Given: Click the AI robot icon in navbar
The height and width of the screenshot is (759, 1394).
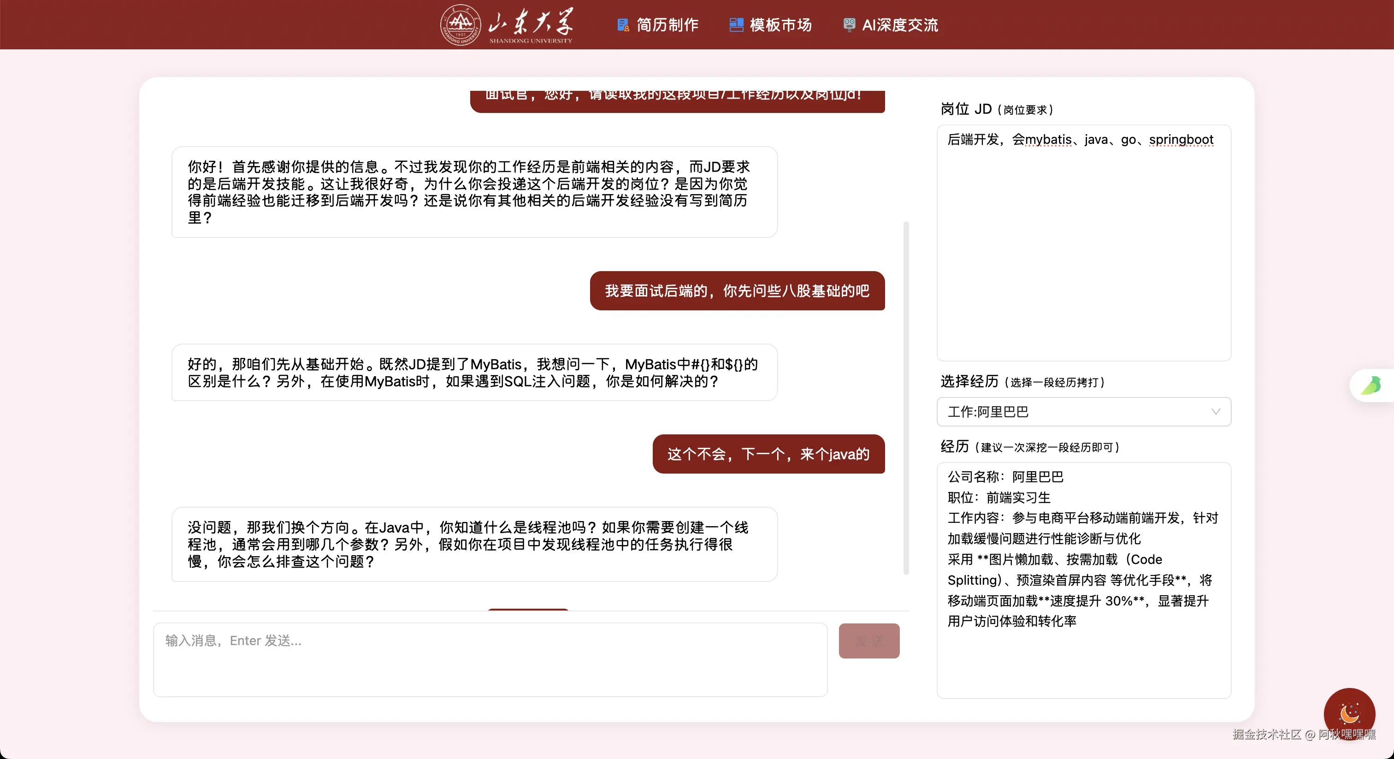Looking at the screenshot, I should (x=849, y=25).
